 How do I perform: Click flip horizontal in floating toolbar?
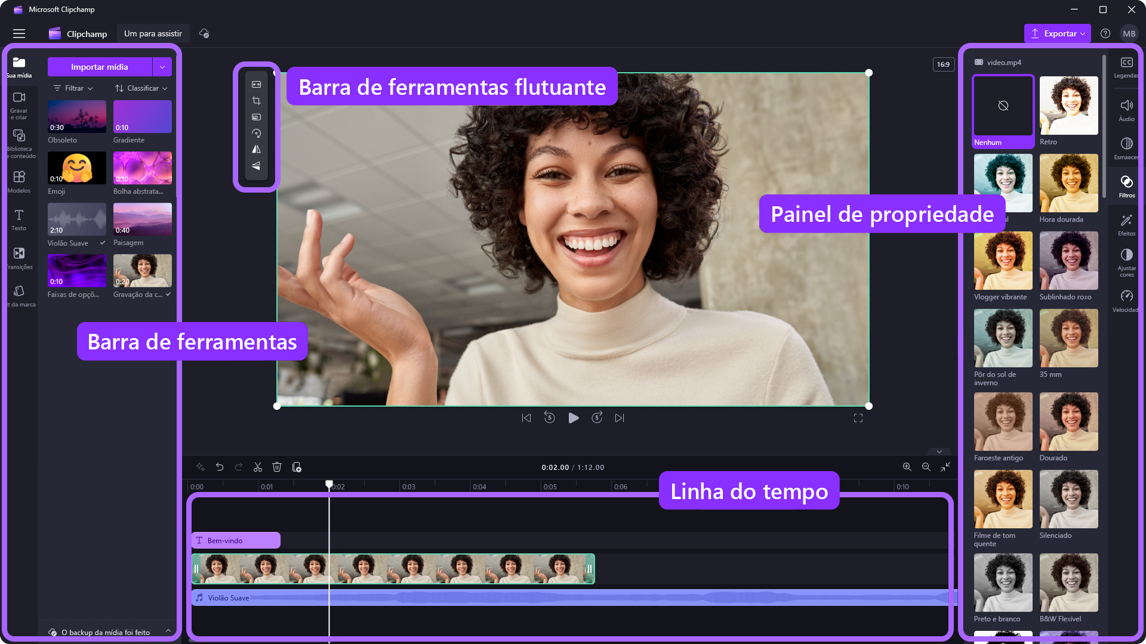[x=257, y=149]
